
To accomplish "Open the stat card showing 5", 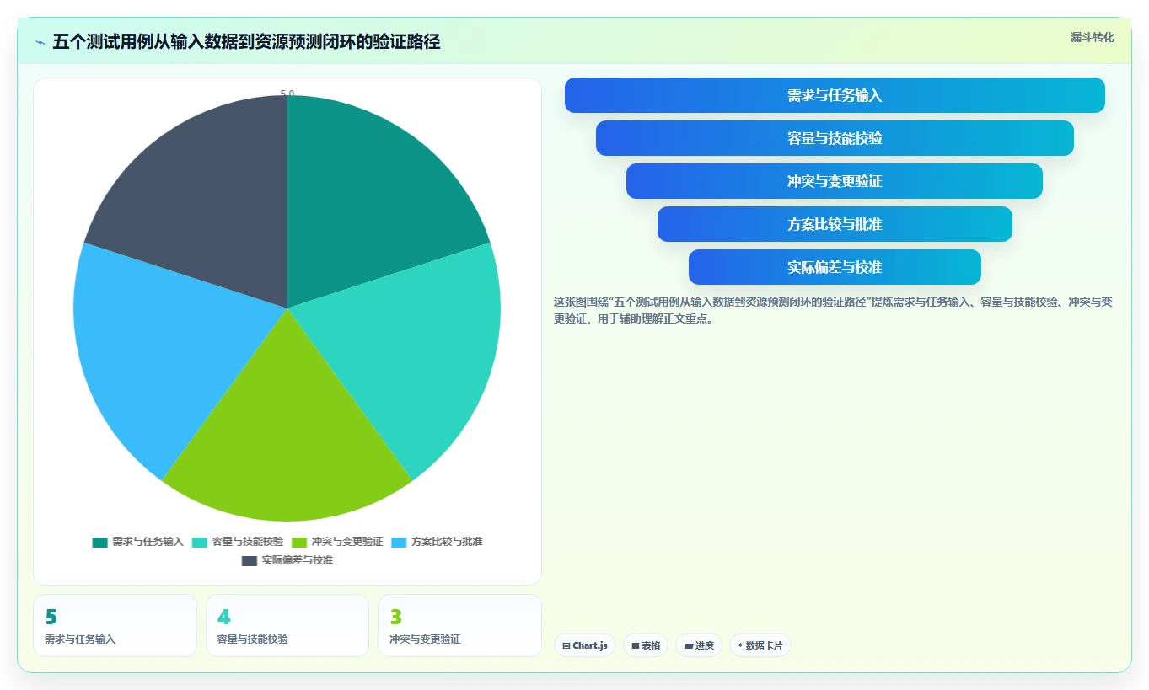I will [x=115, y=625].
